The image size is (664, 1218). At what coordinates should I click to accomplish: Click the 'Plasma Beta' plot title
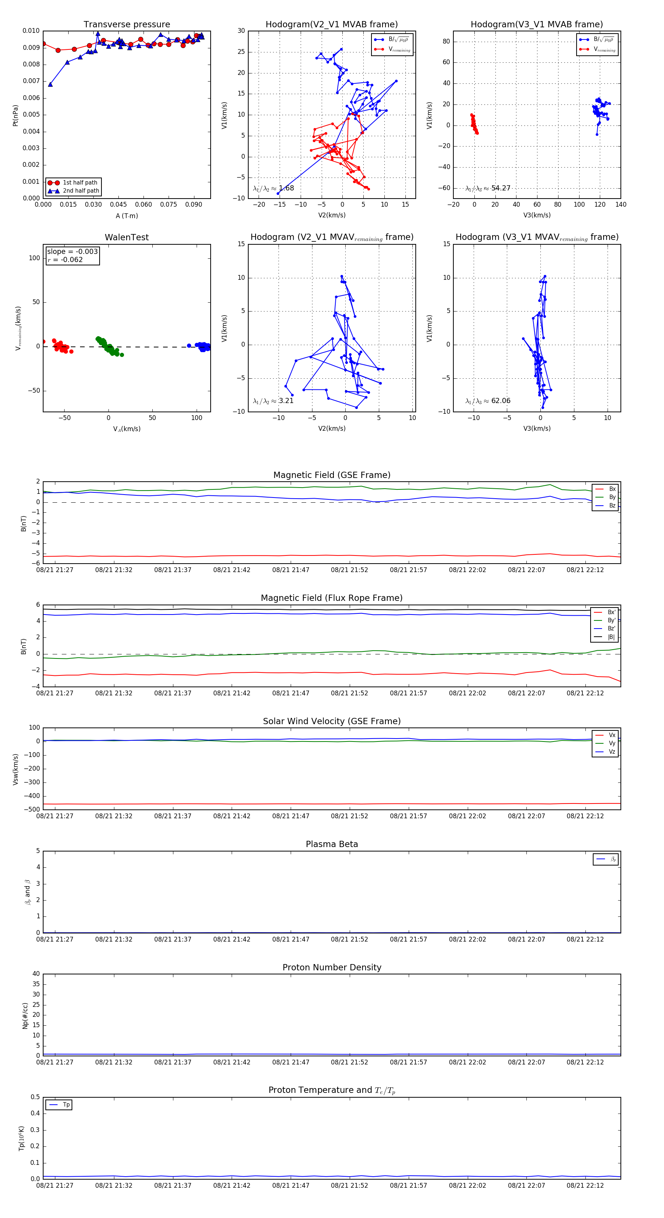coord(332,844)
